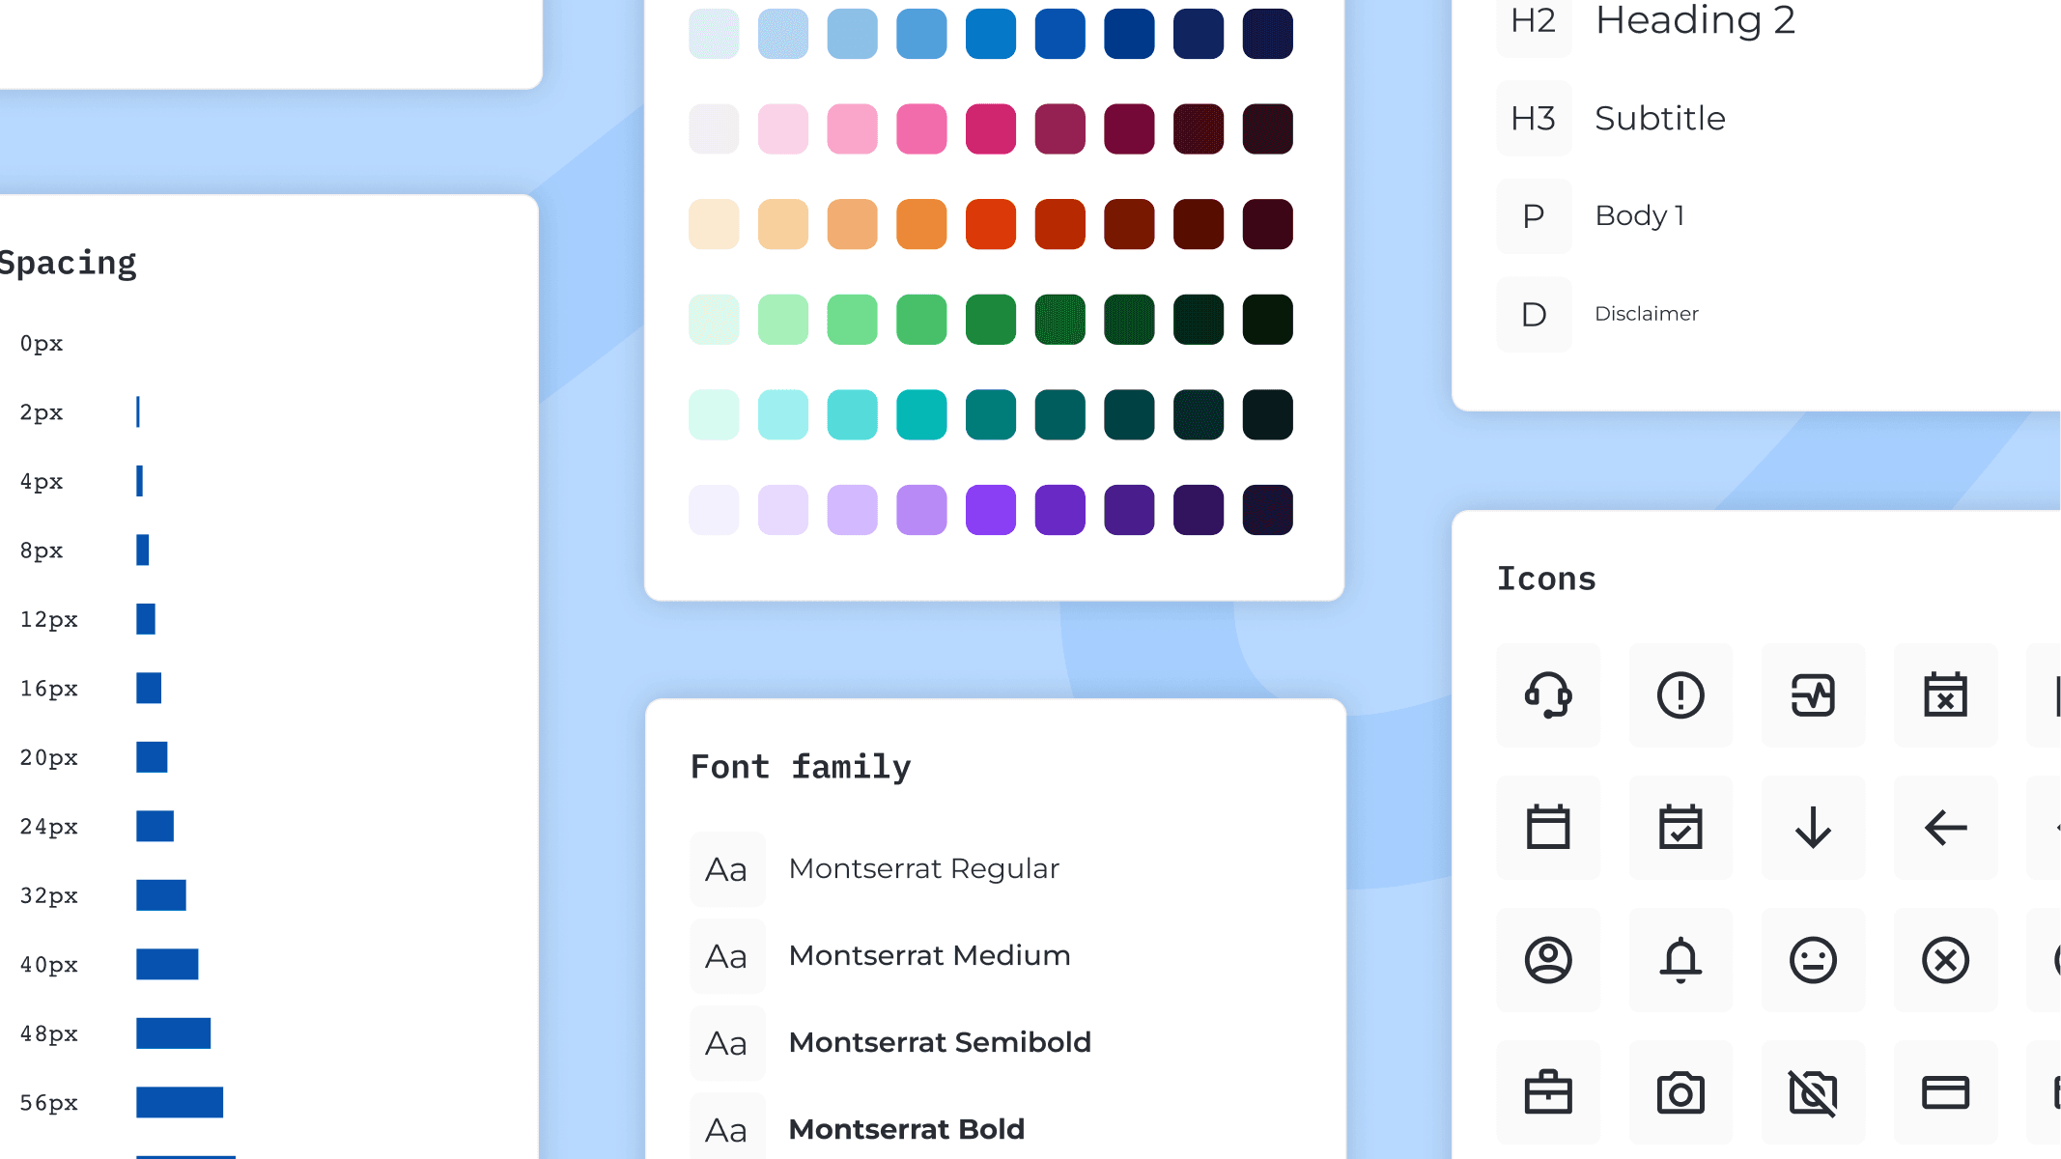Select the calendar with X icon
The height and width of the screenshot is (1159, 2061).
(1945, 695)
